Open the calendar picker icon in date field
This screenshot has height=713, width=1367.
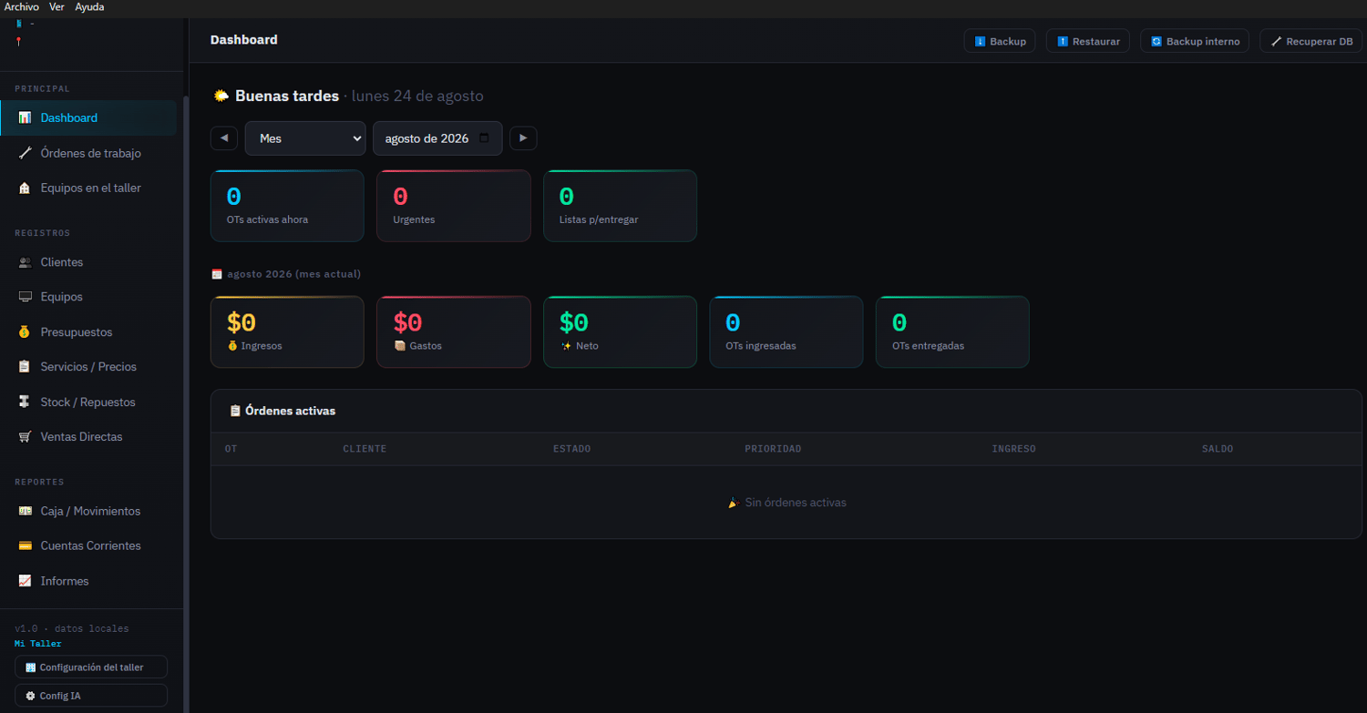[484, 138]
